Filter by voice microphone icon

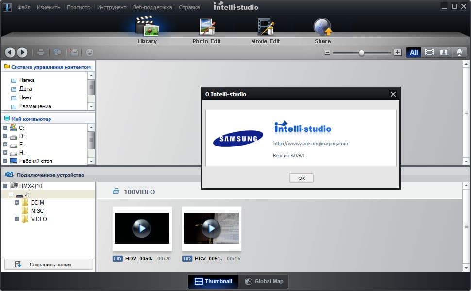pyautogui.click(x=459, y=52)
